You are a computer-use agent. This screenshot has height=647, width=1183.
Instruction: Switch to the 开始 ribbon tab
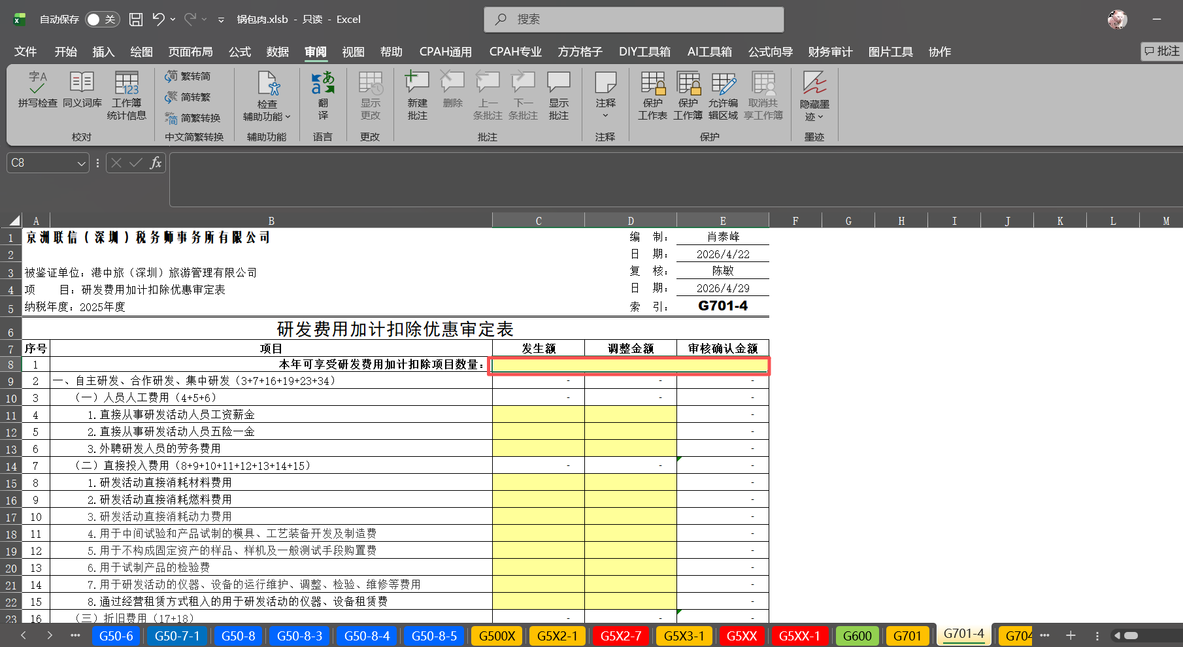tap(65, 52)
